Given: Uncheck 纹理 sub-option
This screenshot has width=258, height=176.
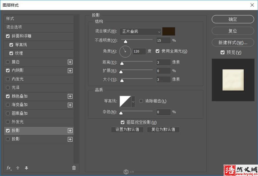Looking at the screenshot, I should click(x=11, y=53).
